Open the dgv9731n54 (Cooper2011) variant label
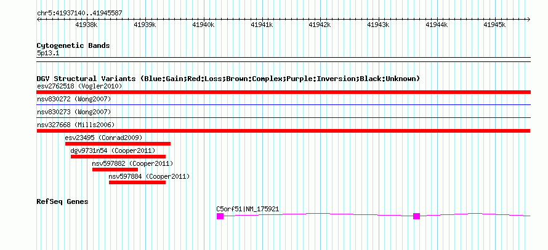The width and height of the screenshot is (548, 250). (x=113, y=150)
